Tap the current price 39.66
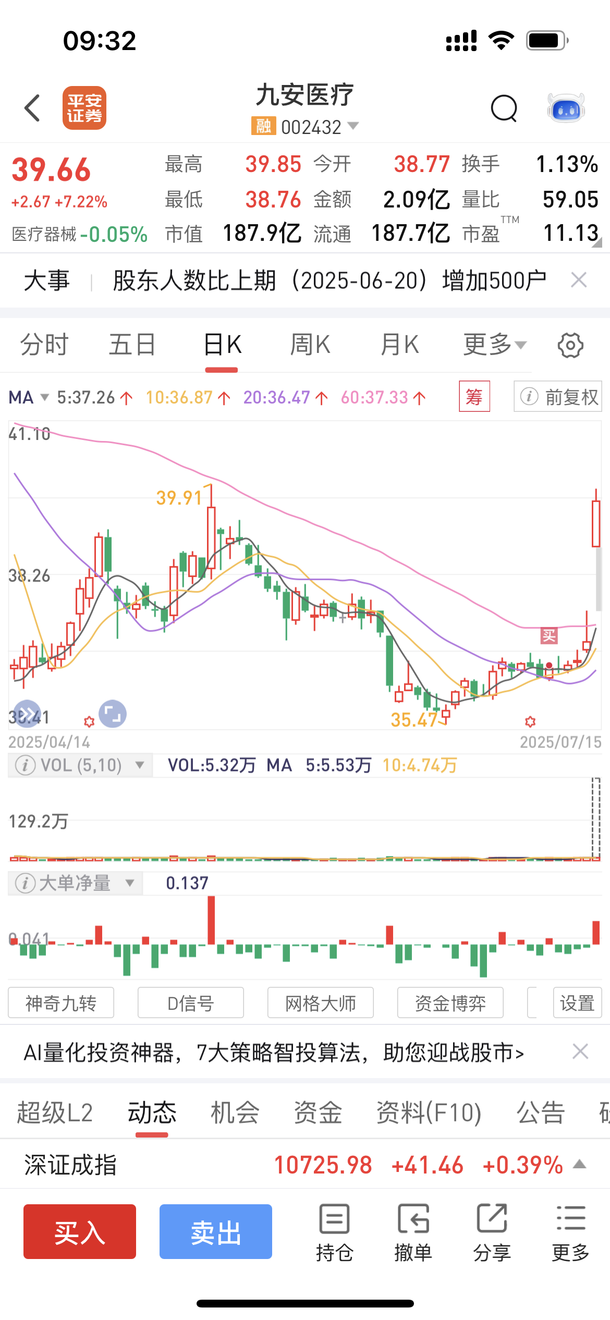The height and width of the screenshot is (1320, 610). pyautogui.click(x=51, y=170)
